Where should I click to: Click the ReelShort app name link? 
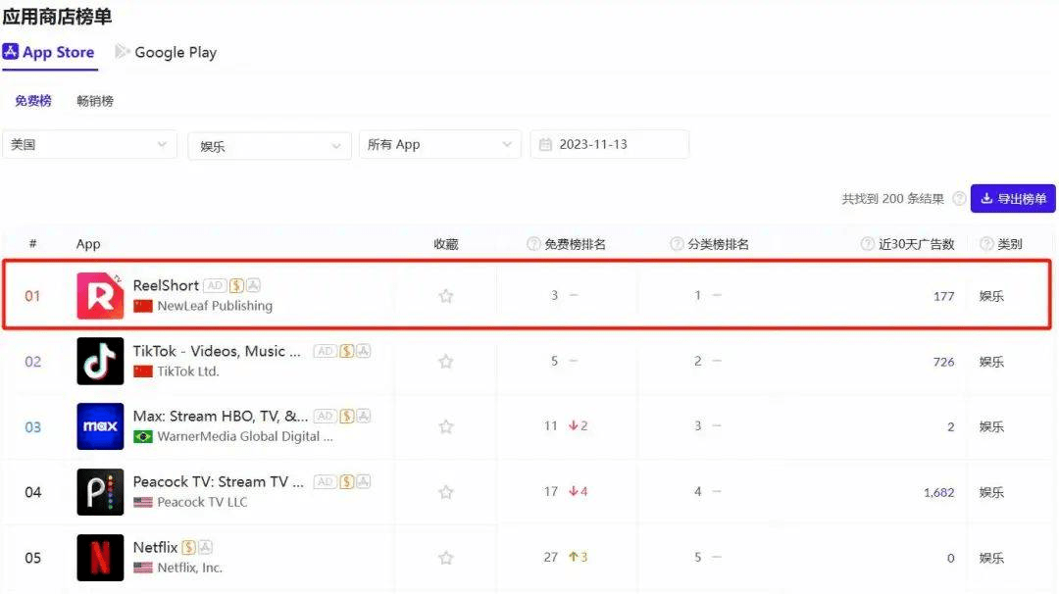point(166,285)
